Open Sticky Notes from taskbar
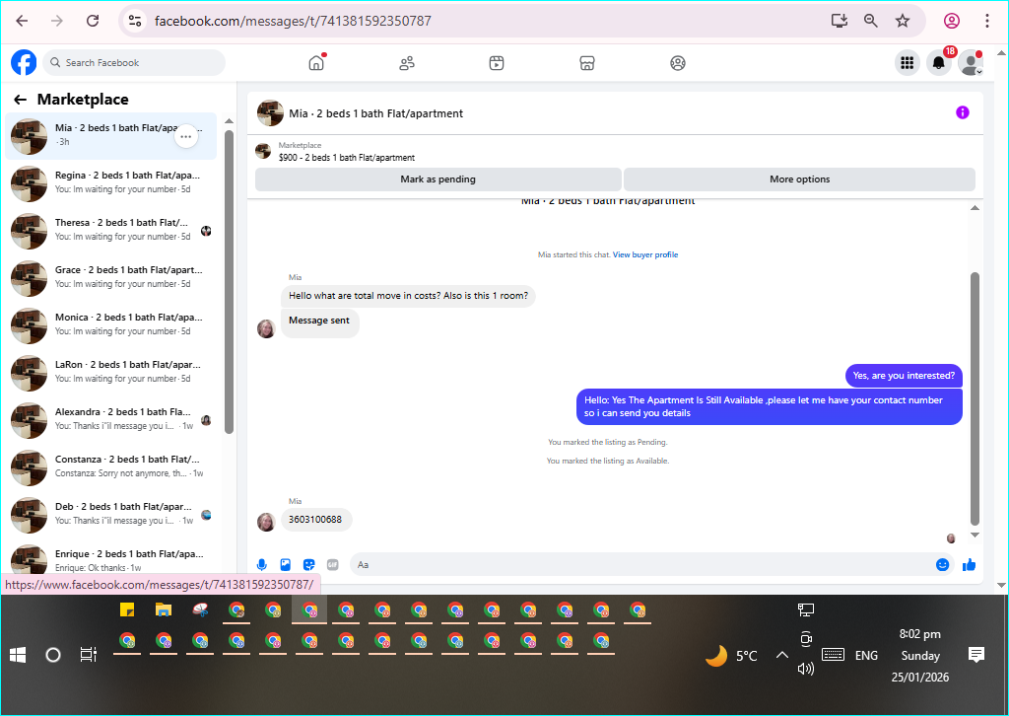1009x716 pixels. click(127, 609)
